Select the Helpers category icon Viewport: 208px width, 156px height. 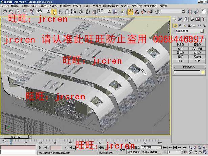click(x=194, y=26)
